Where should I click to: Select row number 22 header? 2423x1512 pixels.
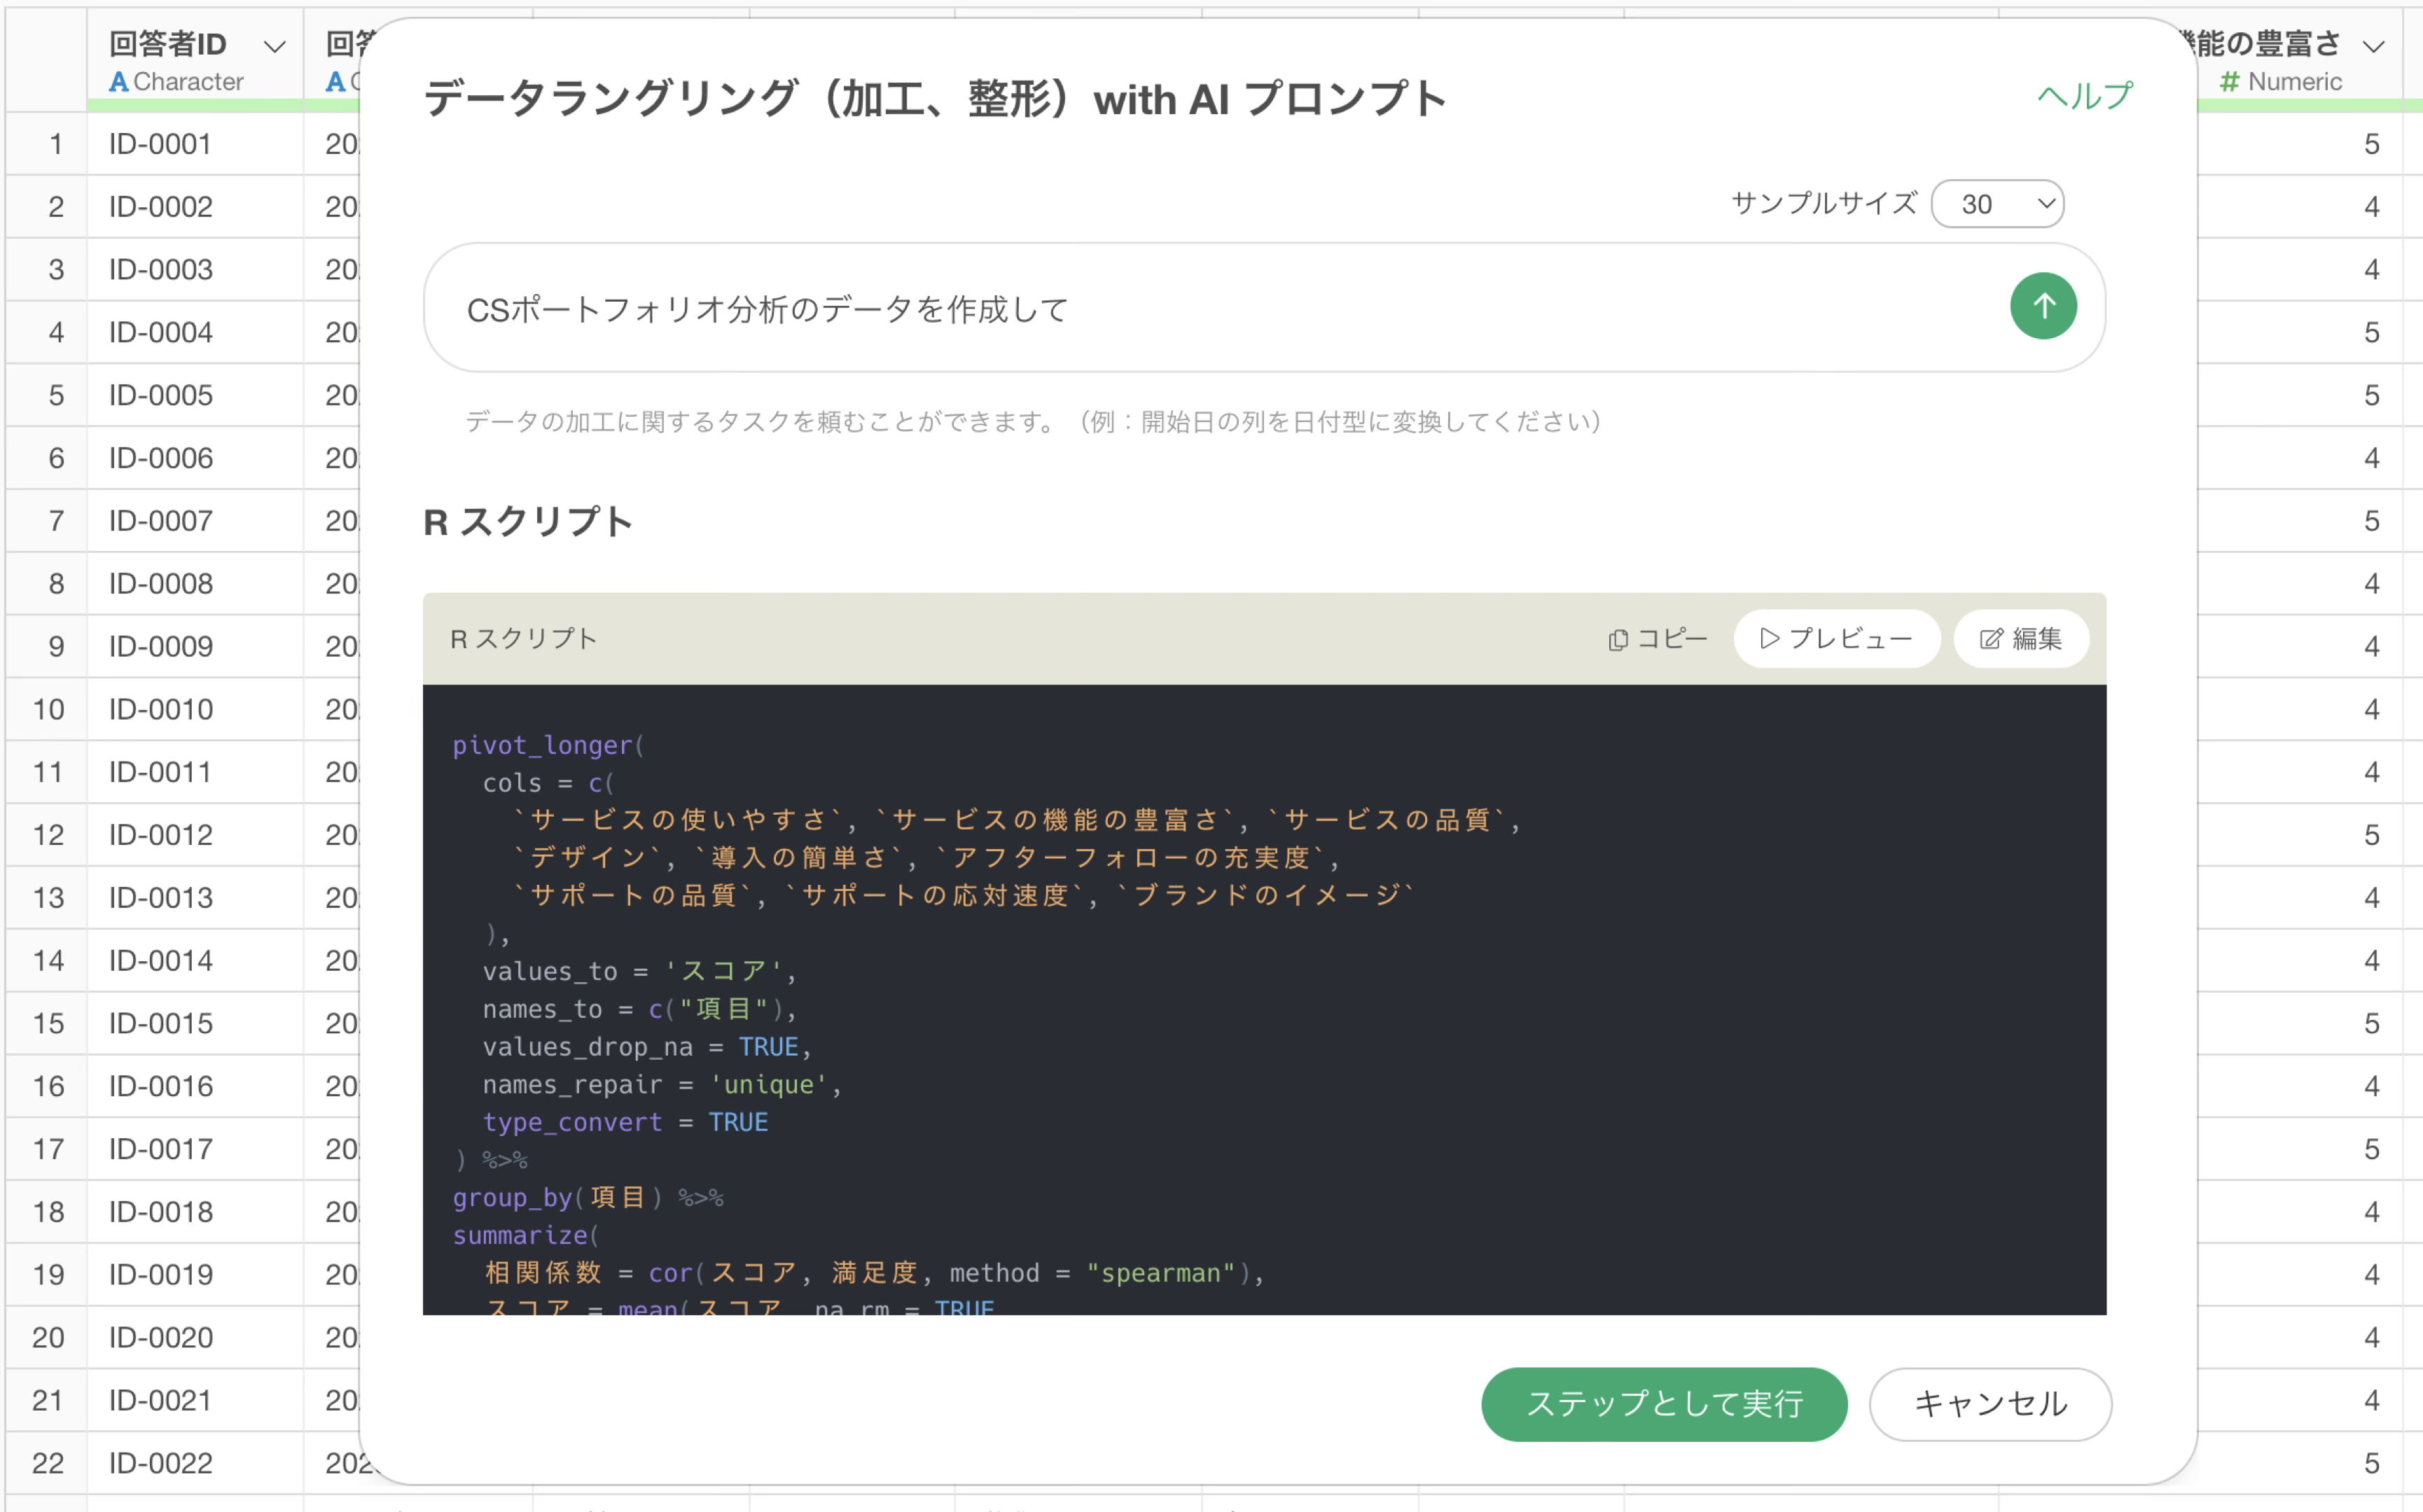(48, 1463)
